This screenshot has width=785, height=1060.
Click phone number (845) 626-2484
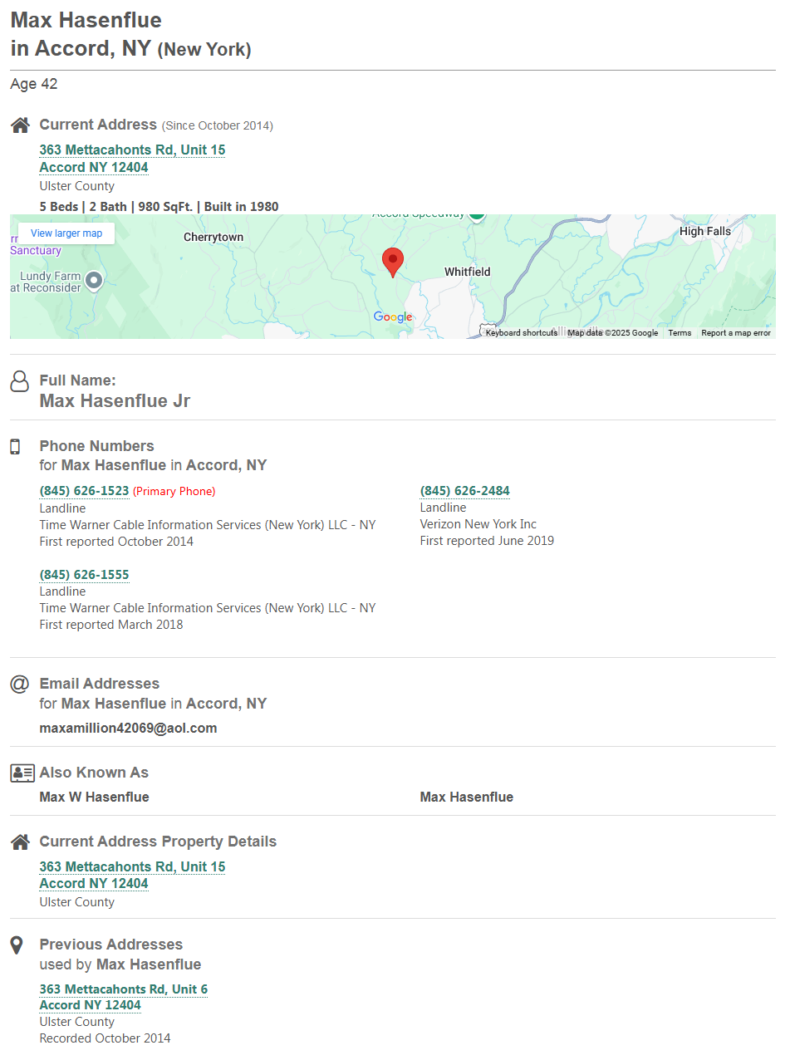coord(464,491)
